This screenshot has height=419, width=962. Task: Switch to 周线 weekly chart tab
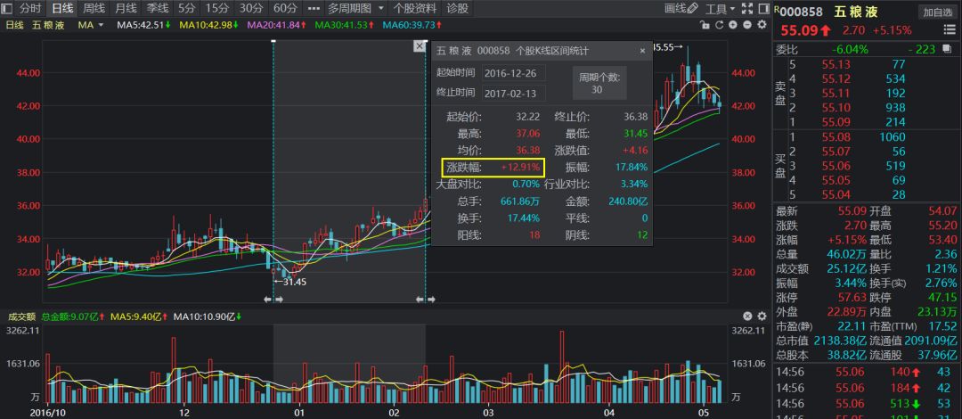coord(94,9)
